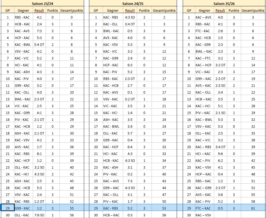The width and height of the screenshot is (266, 218).
Task: Select the Gesamtpunkte cell showing 58
Action: (253, 201)
